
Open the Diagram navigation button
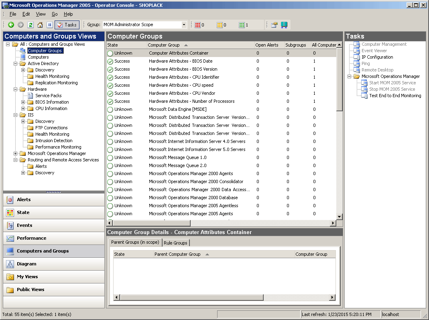[54, 264]
